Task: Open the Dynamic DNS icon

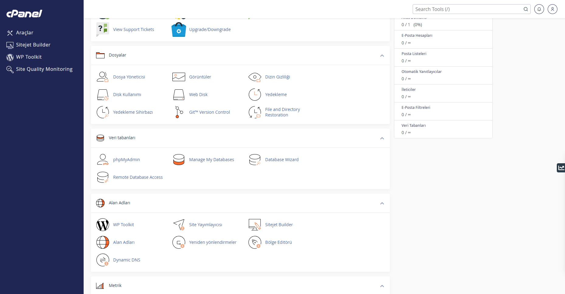Action: 102,260
